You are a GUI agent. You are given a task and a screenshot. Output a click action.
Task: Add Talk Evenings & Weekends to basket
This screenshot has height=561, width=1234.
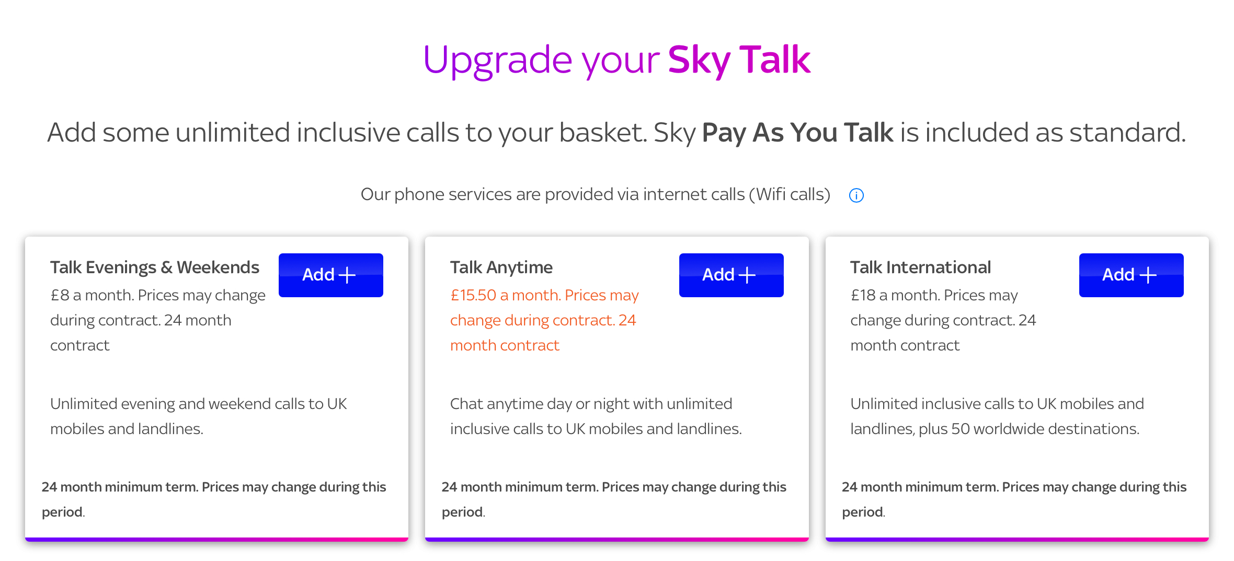tap(330, 274)
